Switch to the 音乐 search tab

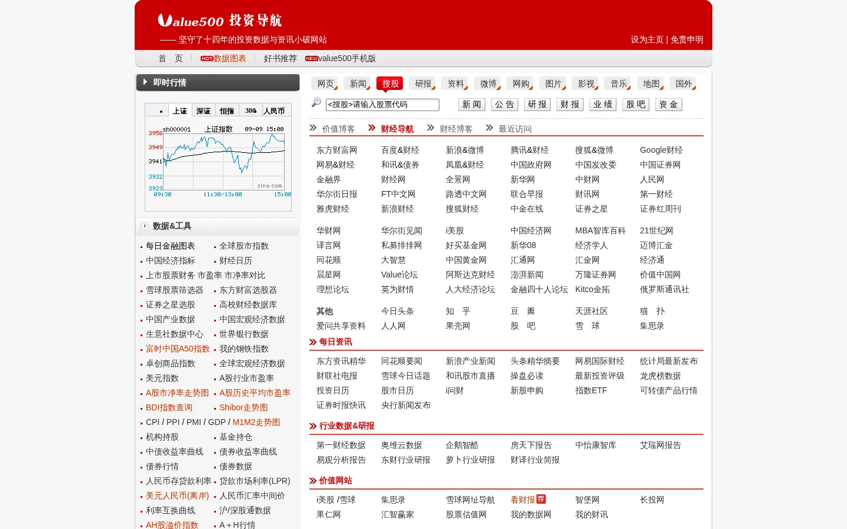(x=618, y=83)
